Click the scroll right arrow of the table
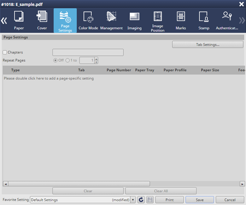The height and width of the screenshot is (205, 246). pos(242,184)
